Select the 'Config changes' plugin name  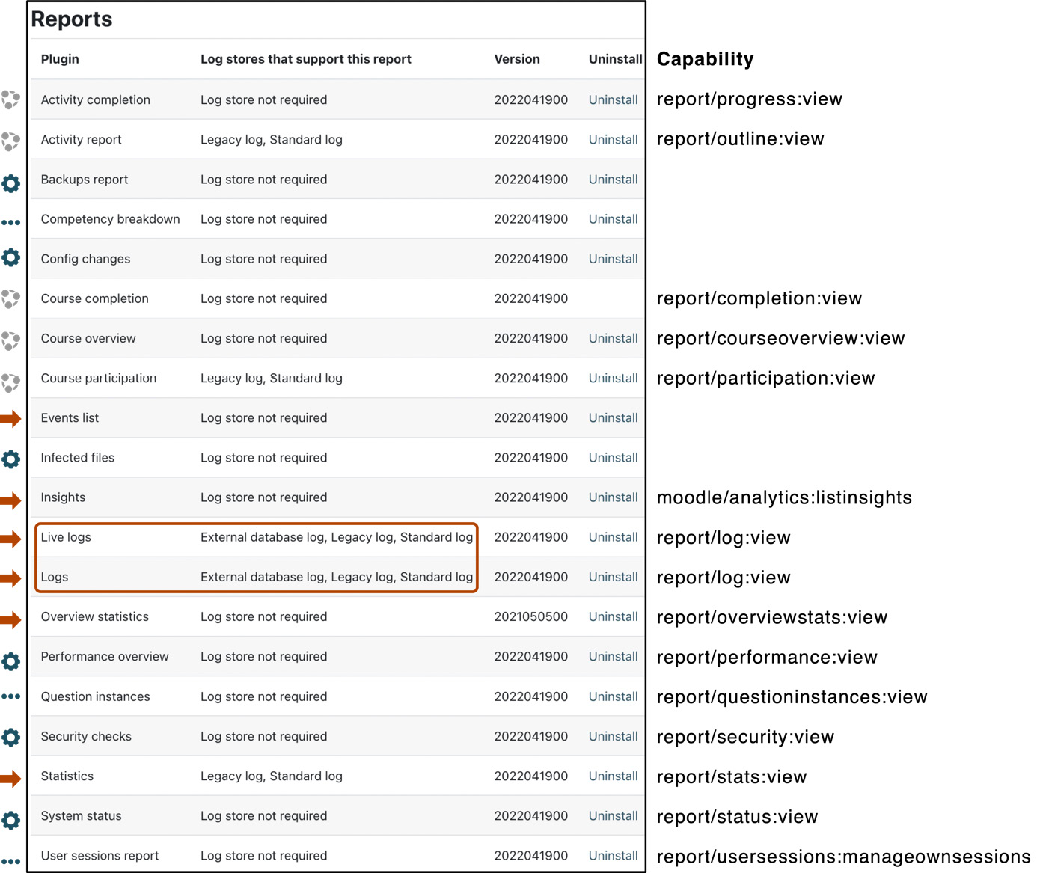(85, 259)
